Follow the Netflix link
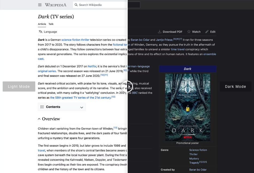Viewport: 254px width, 173px height. click(92, 66)
